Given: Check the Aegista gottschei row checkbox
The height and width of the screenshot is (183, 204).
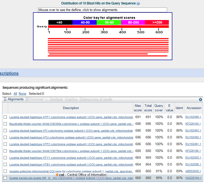Looking at the screenshot, I should coord(5,171).
